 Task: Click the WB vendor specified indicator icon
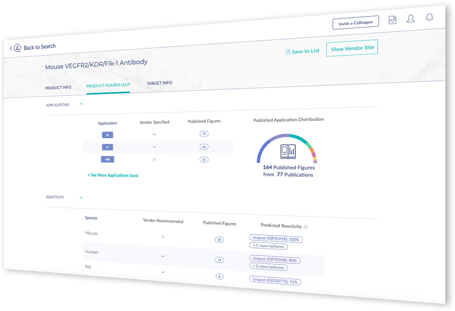[154, 159]
